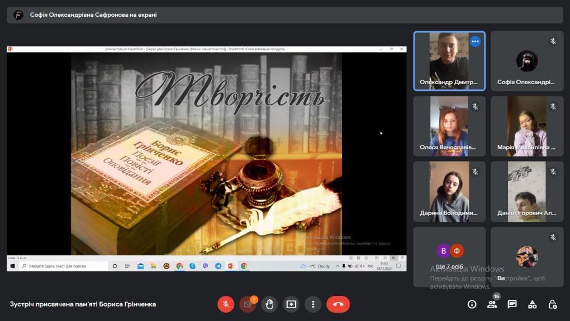Click the muted mic icon on Дарина's tile
Screen dimensions: 570x321
click(475, 172)
